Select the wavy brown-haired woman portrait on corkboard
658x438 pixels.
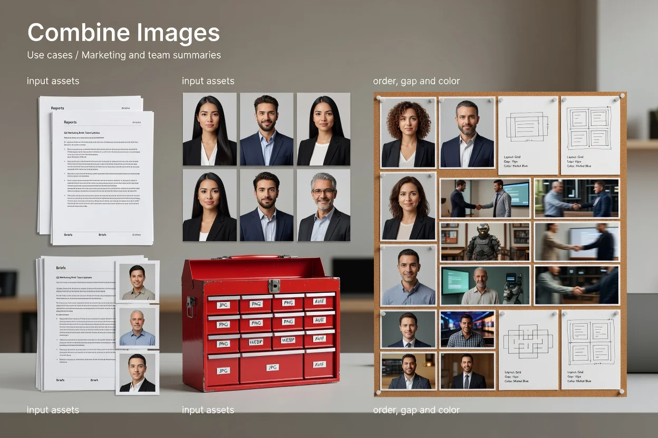click(x=408, y=207)
